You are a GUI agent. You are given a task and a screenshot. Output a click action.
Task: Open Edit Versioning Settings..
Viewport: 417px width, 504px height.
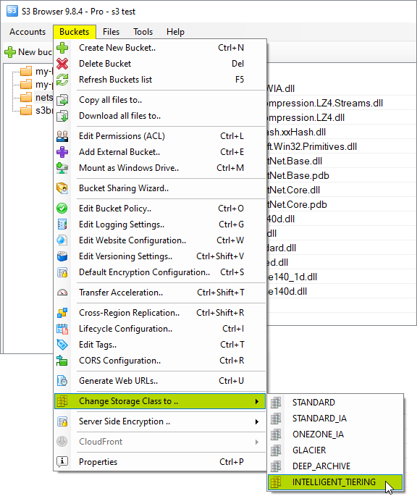point(160,256)
